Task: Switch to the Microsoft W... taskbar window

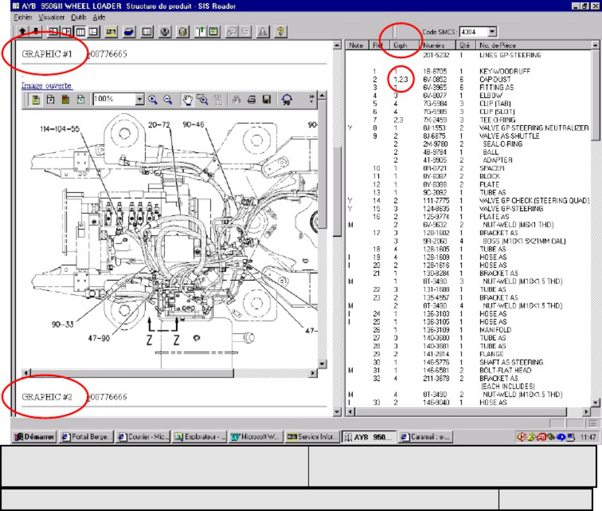Action: click(256, 437)
